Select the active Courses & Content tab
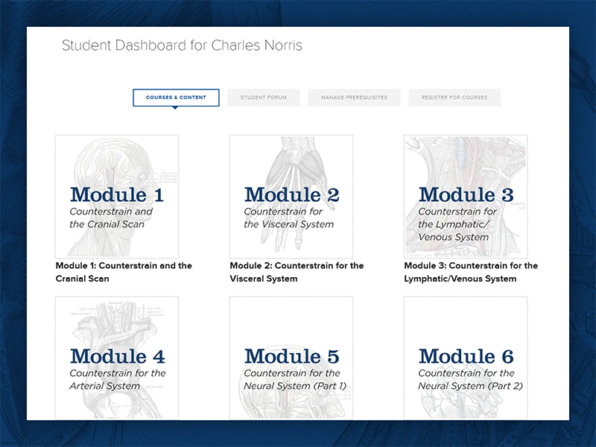 tap(176, 98)
